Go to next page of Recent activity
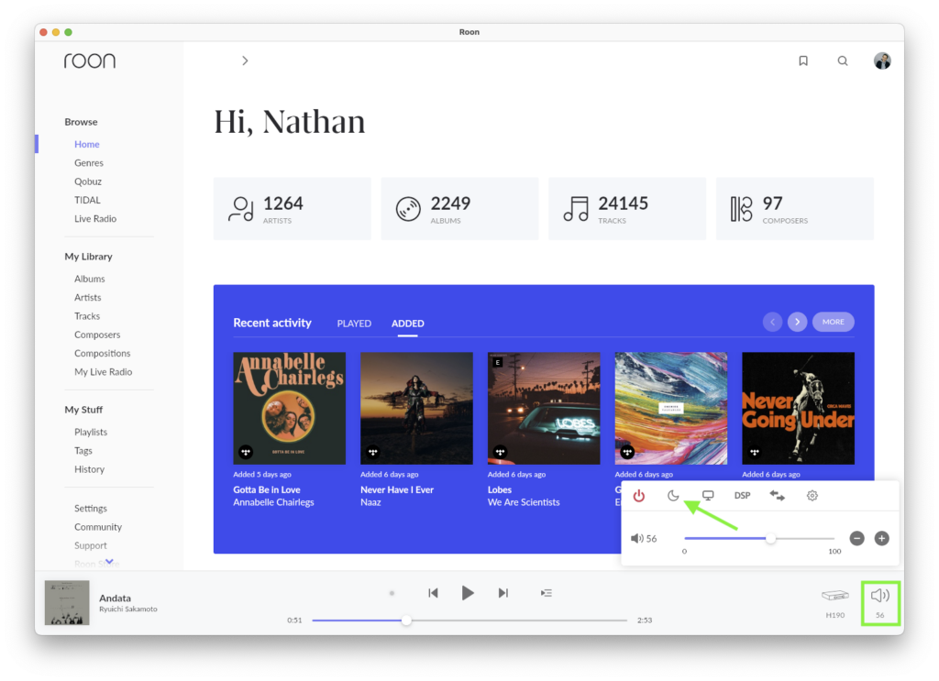The height and width of the screenshot is (681, 939). coord(797,322)
